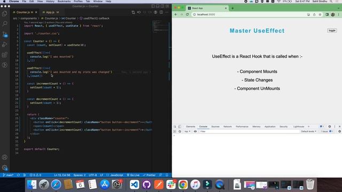
Task: Clear the DevTools console
Action: 180,132
